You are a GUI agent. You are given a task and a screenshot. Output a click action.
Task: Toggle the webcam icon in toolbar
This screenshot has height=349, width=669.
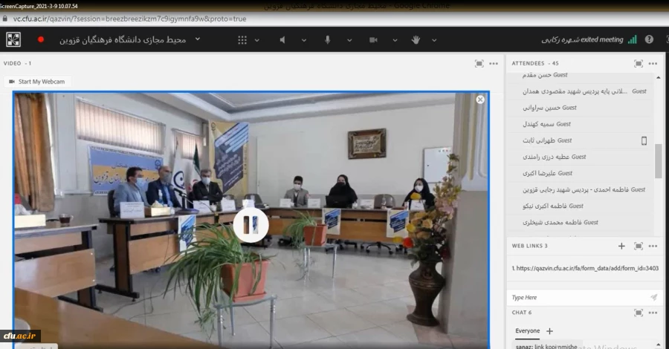coord(372,39)
